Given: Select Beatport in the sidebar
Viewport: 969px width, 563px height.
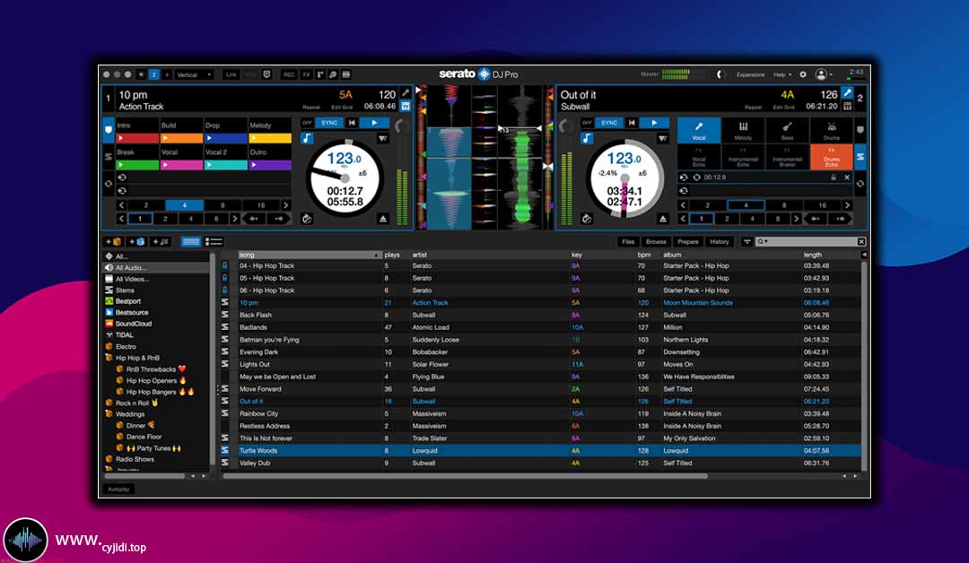Looking at the screenshot, I should point(128,301).
